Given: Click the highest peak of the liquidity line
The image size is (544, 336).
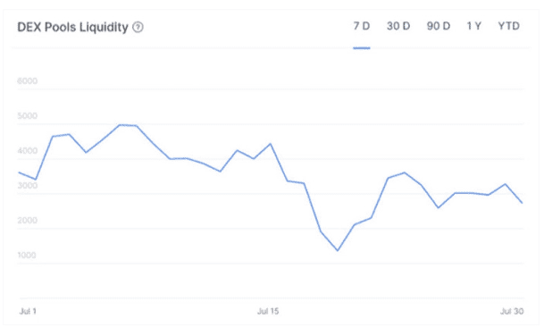Looking at the screenshot, I should [x=120, y=124].
